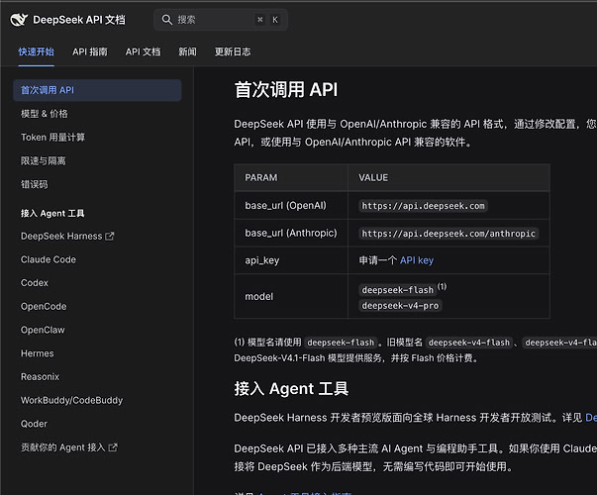Open Qoder sidebar item
Screen dimensions: 597x495
click(34, 424)
